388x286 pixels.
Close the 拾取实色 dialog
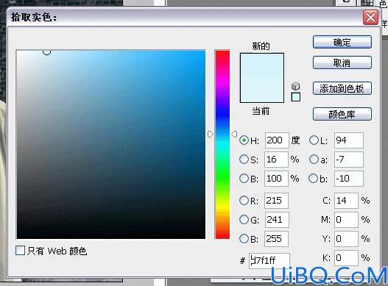click(x=370, y=18)
